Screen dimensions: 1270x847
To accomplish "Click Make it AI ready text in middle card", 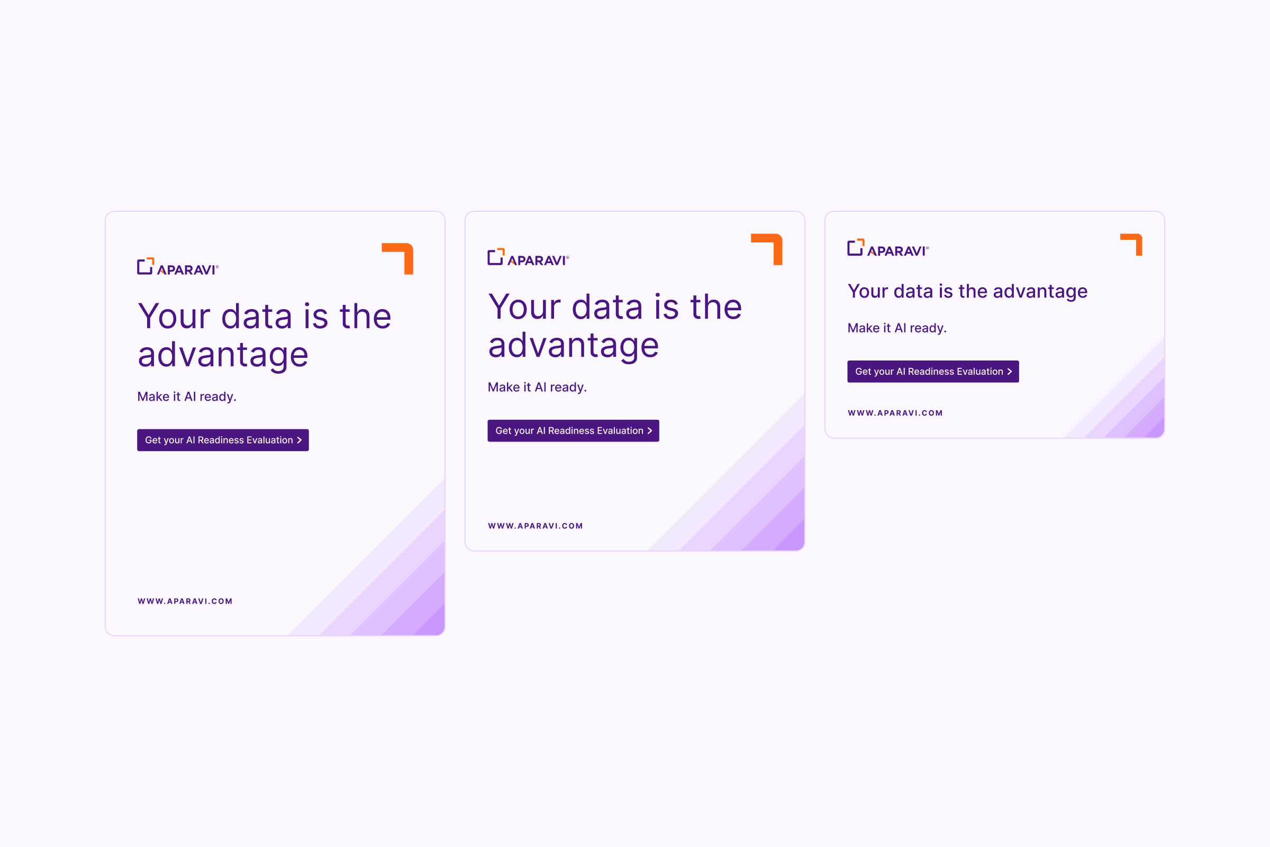I will click(537, 388).
